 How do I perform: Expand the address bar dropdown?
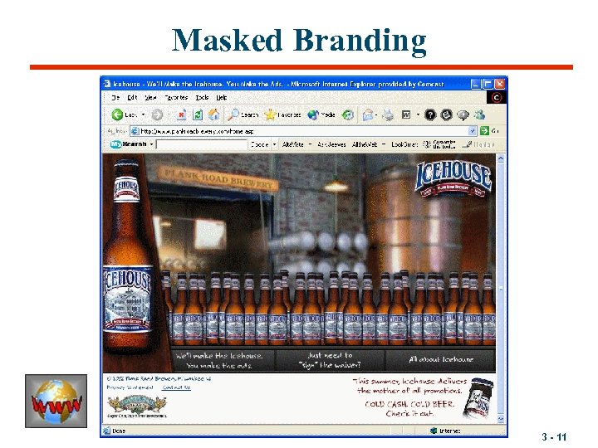click(472, 131)
